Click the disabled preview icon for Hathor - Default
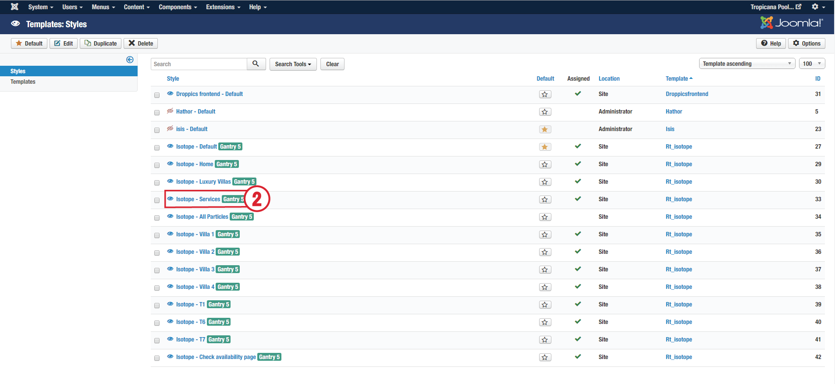Image resolution: width=835 pixels, height=384 pixels. pyautogui.click(x=170, y=111)
